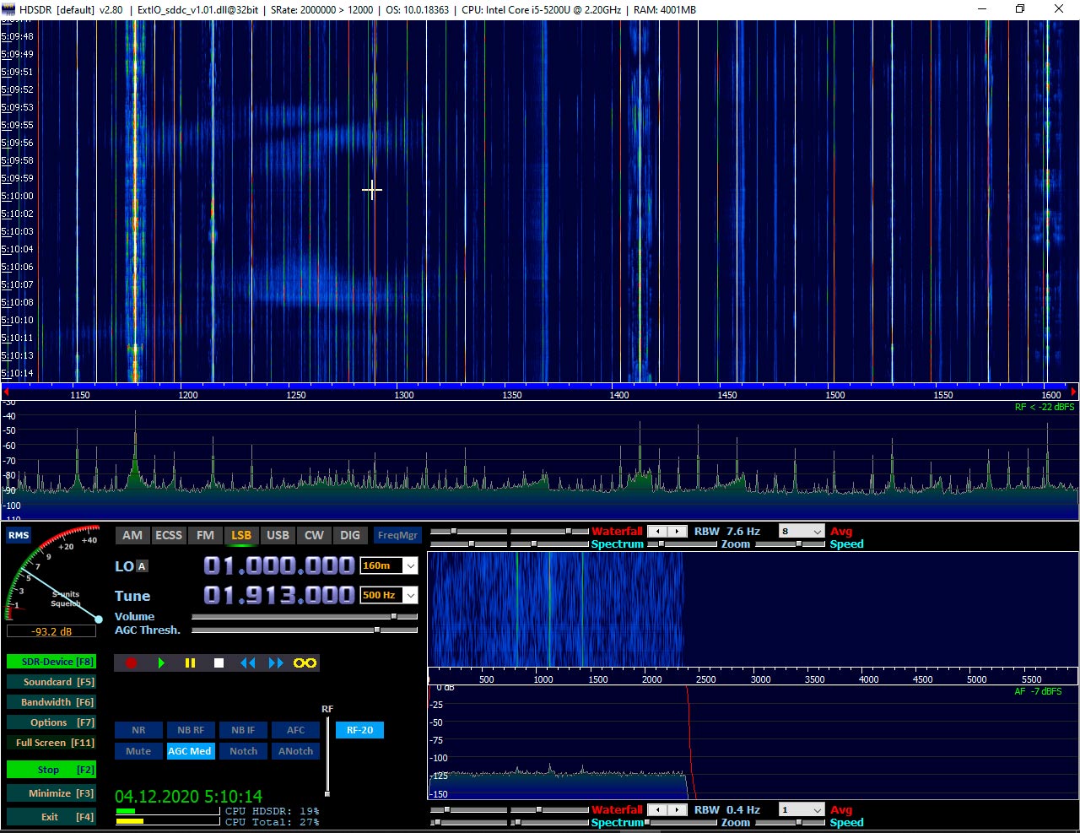Click the Stop [F2] button
The width and height of the screenshot is (1080, 833).
(x=51, y=770)
